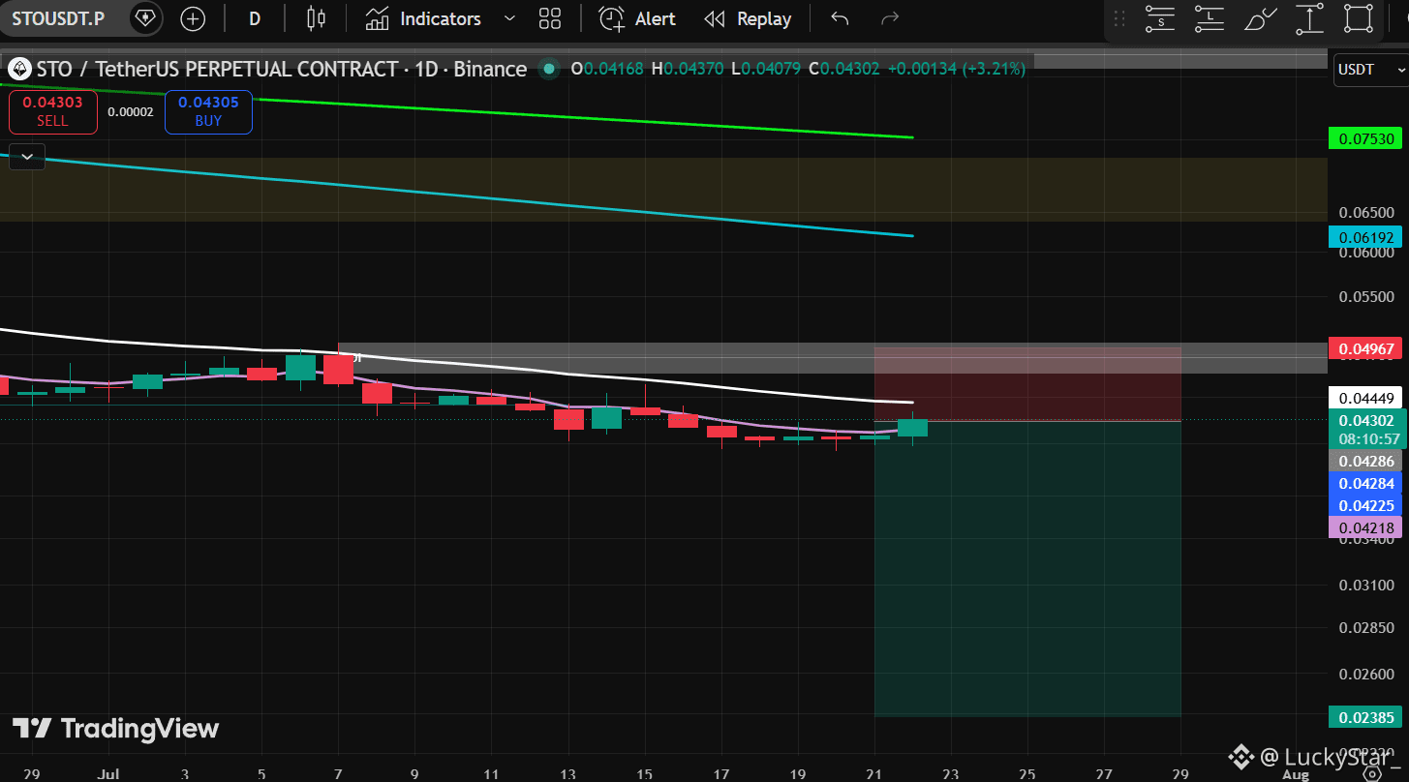Click the Aug label on time axis

click(1296, 774)
